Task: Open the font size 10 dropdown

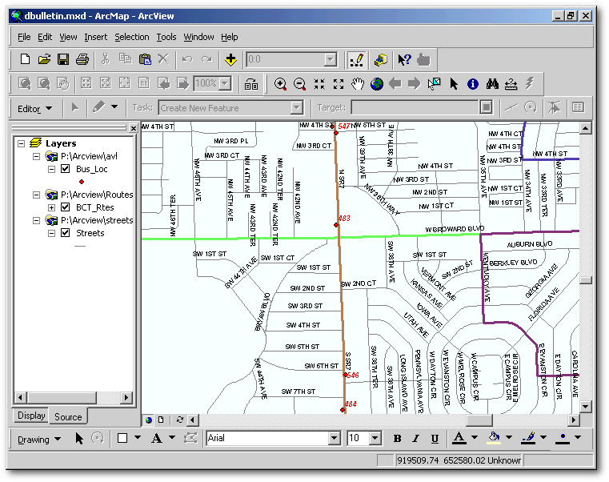Action: pyautogui.click(x=375, y=439)
